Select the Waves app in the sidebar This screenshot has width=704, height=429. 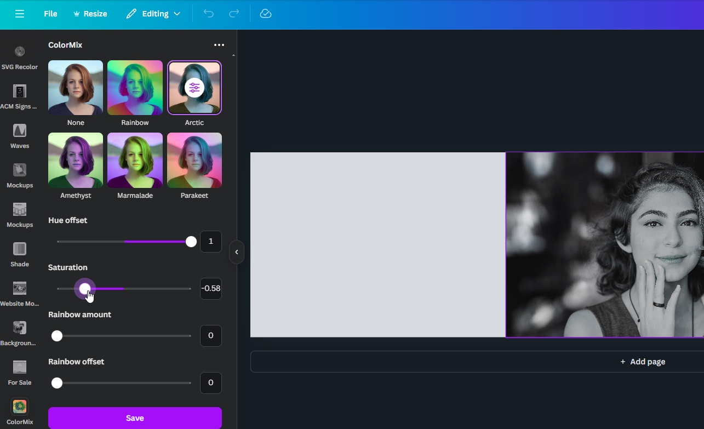click(x=20, y=133)
